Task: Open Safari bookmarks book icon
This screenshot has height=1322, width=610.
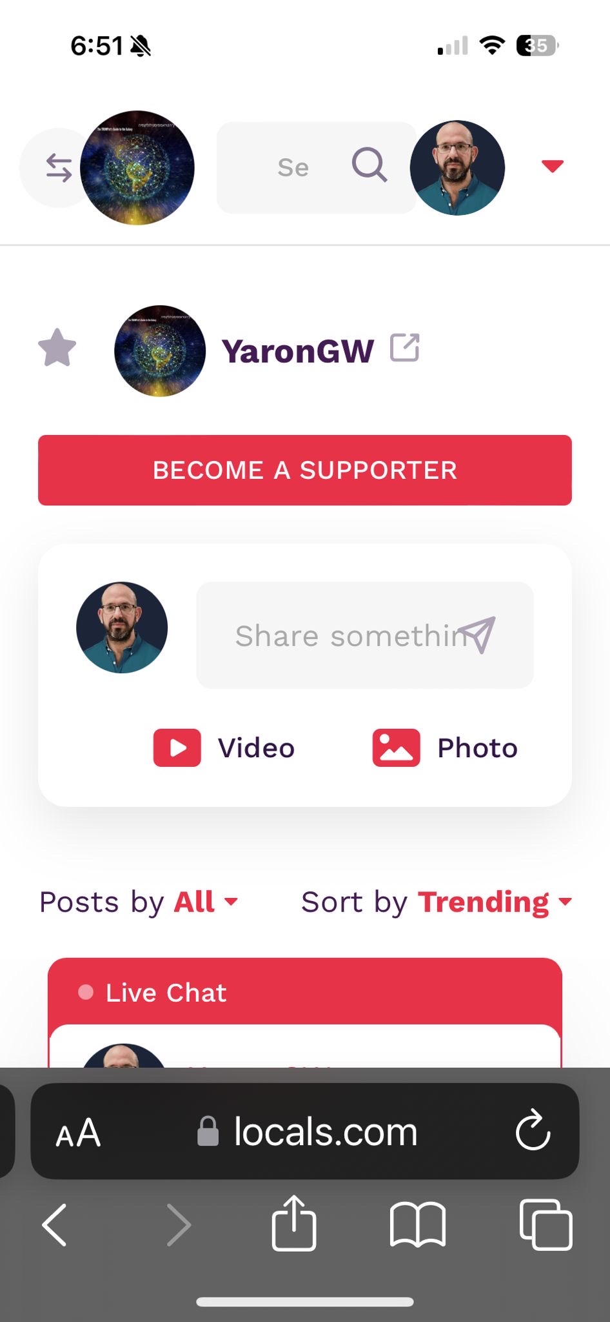Action: click(418, 1225)
